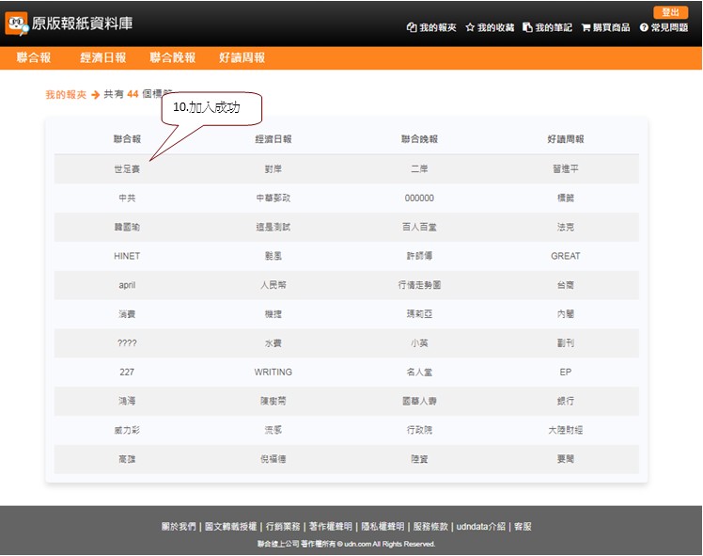Click the 好讀周報 column header in table
Screen dimensions: 703x556
[566, 139]
